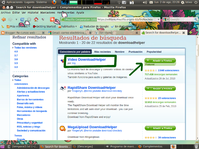Open the volume speaker icon in panel
The width and height of the screenshot is (199, 149).
tap(144, 2)
